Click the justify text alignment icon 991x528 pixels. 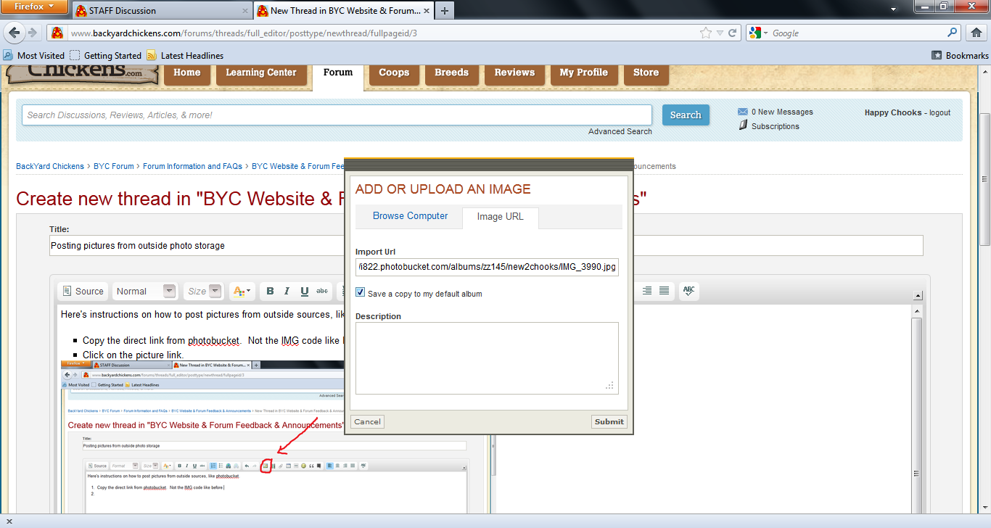pyautogui.click(x=664, y=291)
